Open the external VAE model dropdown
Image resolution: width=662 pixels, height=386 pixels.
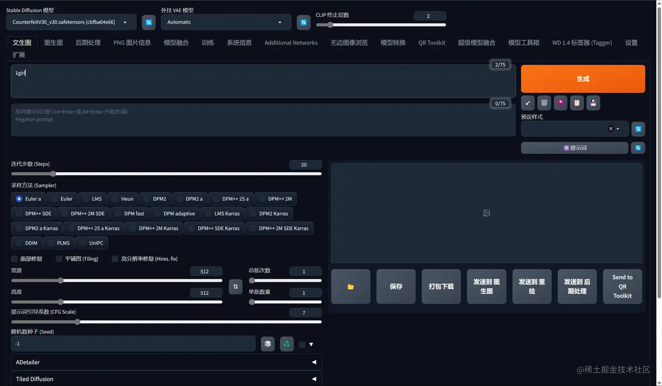226,22
